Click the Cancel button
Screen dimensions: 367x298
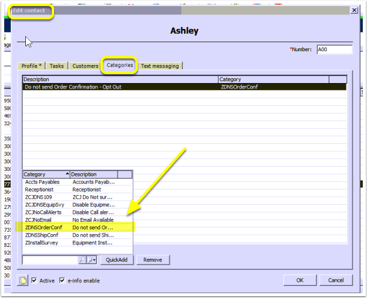pos(336,280)
